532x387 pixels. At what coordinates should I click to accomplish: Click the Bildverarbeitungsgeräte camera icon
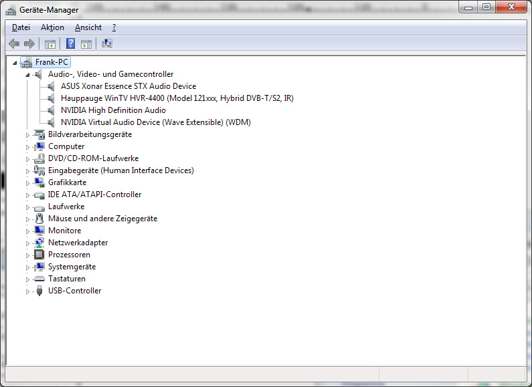click(39, 134)
